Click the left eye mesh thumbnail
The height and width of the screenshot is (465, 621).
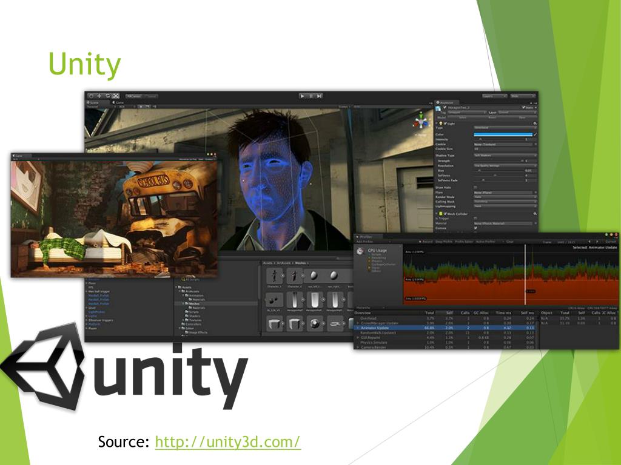tap(314, 275)
